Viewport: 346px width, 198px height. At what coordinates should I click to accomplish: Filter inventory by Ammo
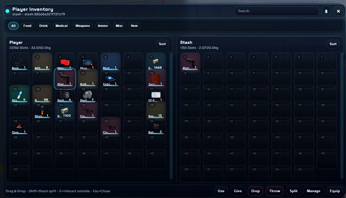(103, 26)
